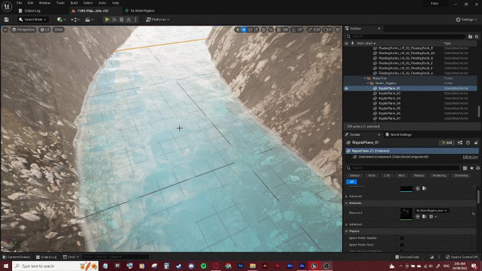This screenshot has height=271, width=482.
Task: Open the Cinematics clapperboard dropdown
Action: [x=89, y=19]
